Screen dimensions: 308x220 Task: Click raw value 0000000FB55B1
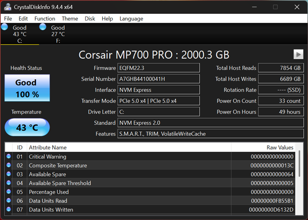point(272,201)
